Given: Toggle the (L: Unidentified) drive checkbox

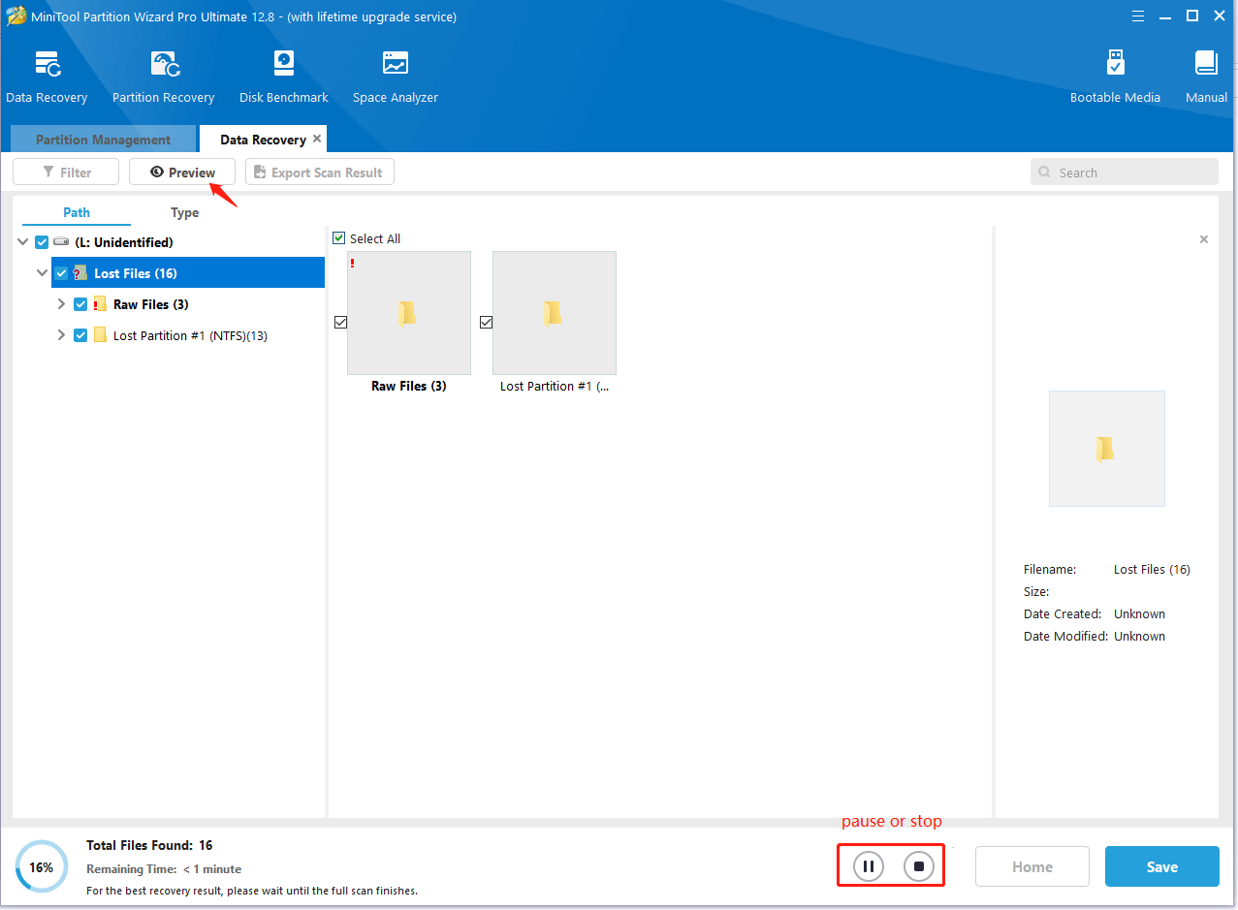Looking at the screenshot, I should coord(41,241).
